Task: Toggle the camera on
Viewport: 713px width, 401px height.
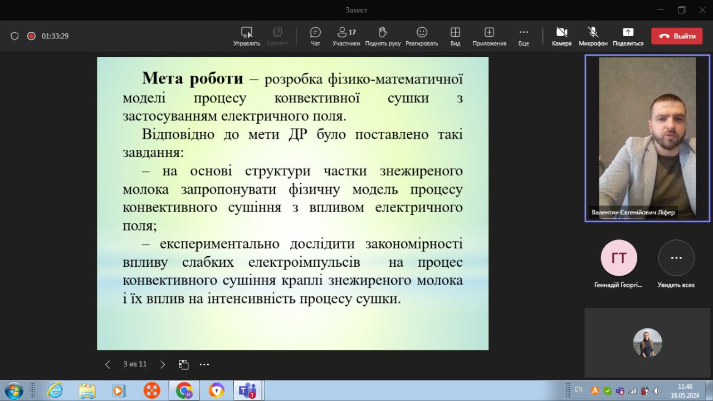Action: 561,36
